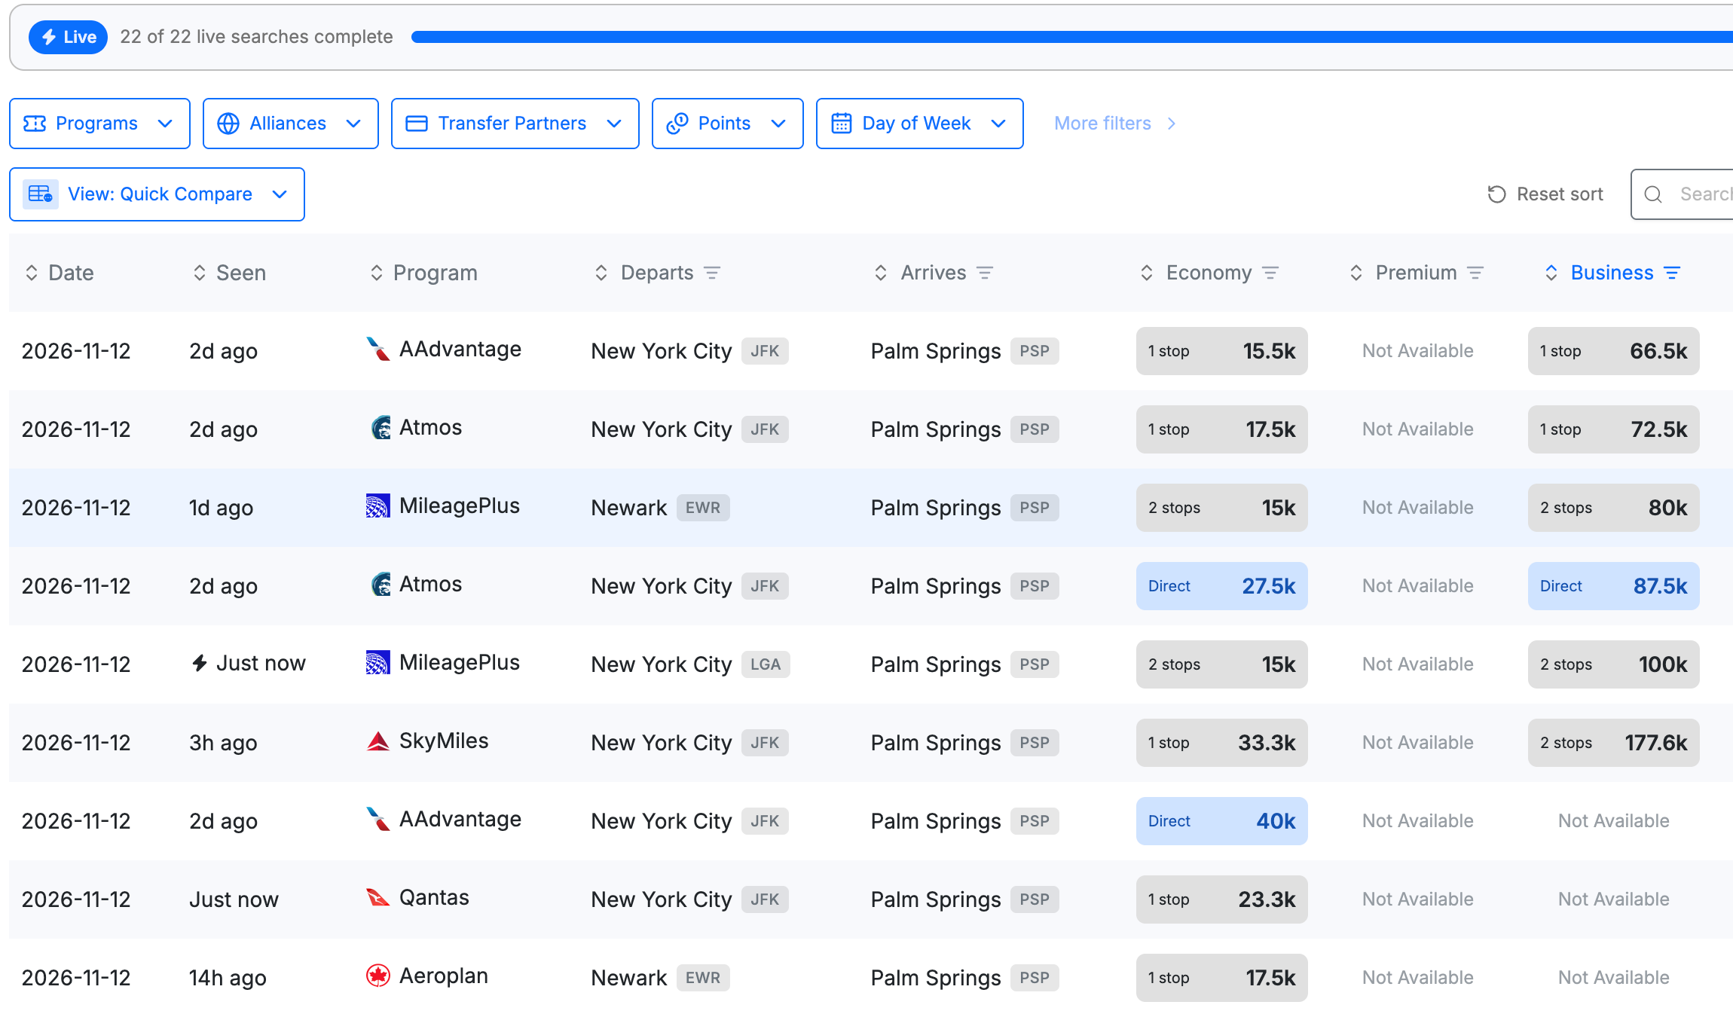Open the Programs filter dropdown
The image size is (1733, 1017).
[99, 124]
